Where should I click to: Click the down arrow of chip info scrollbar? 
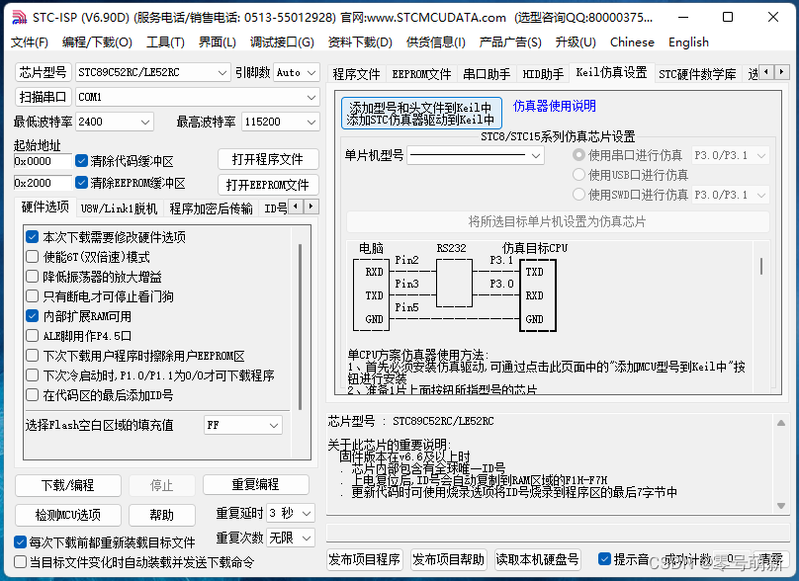click(x=780, y=506)
